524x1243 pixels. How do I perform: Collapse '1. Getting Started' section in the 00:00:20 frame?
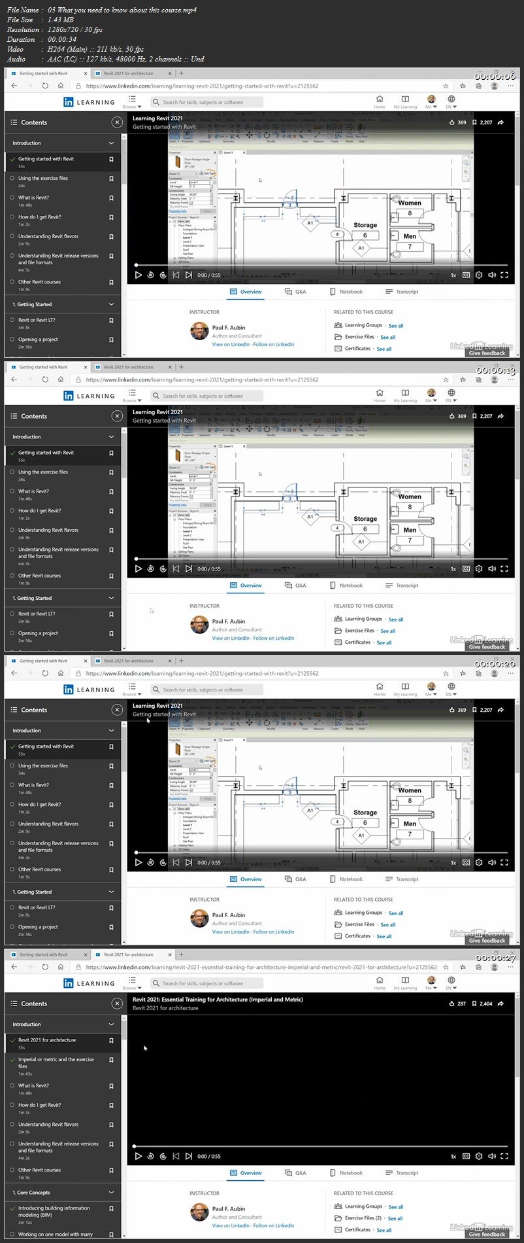point(111,892)
